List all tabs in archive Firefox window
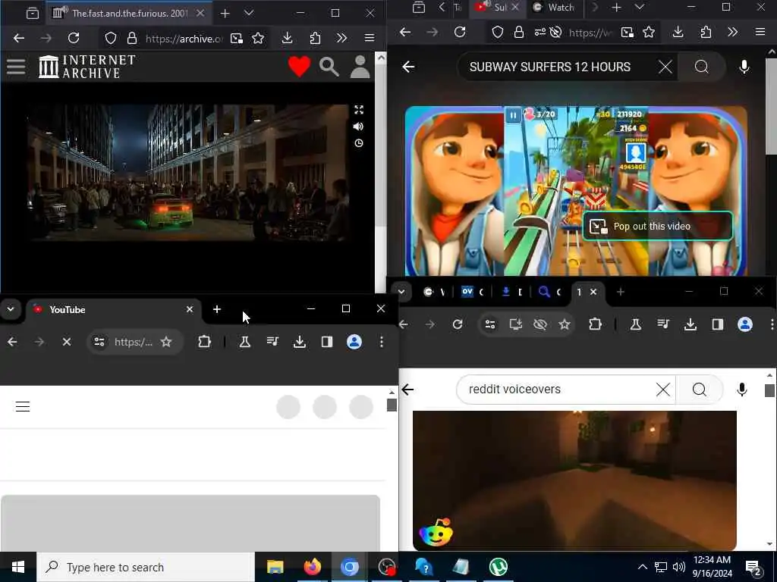This screenshot has width=777, height=582. 249,14
